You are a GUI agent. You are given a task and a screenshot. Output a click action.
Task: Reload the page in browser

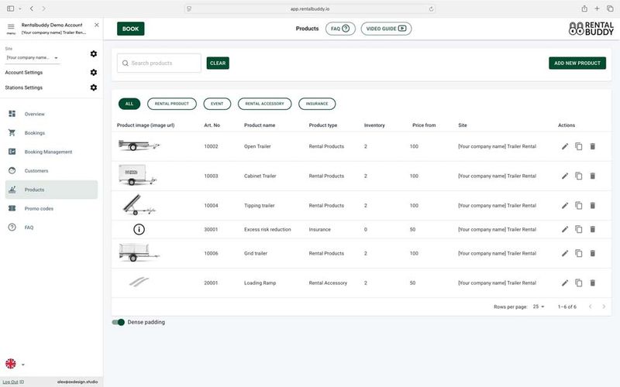[431, 9]
